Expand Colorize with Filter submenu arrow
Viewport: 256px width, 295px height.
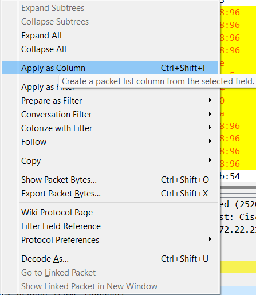(210, 128)
